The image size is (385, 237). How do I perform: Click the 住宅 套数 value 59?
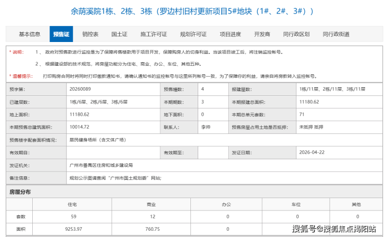tap(73, 217)
